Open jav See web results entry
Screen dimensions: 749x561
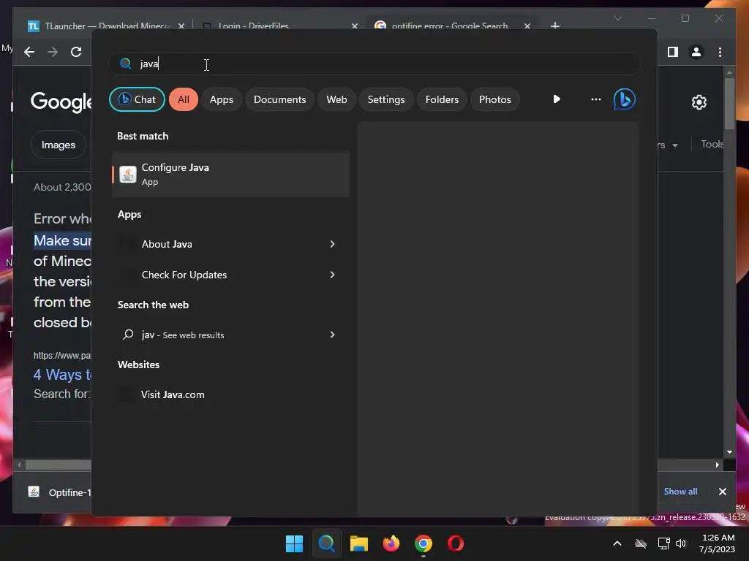point(230,335)
